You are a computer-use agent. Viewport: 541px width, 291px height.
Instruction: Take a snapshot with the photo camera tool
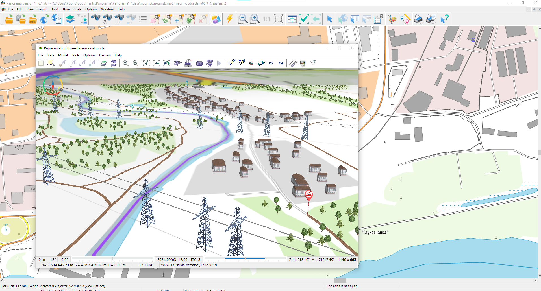click(x=199, y=63)
